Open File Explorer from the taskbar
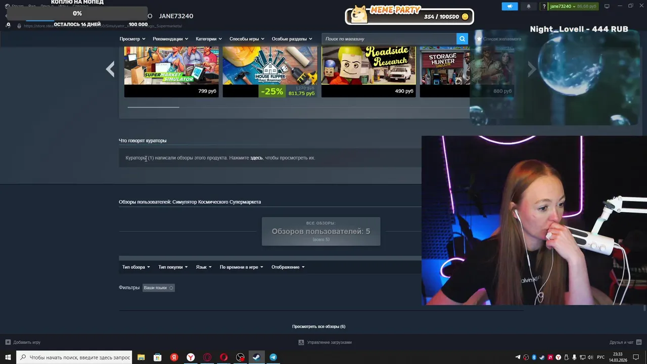This screenshot has width=647, height=364. [141, 357]
